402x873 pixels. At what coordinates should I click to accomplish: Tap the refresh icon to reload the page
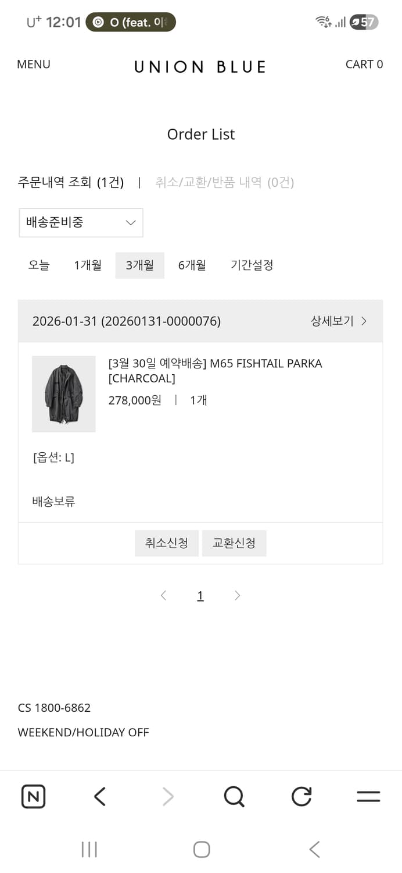point(301,796)
